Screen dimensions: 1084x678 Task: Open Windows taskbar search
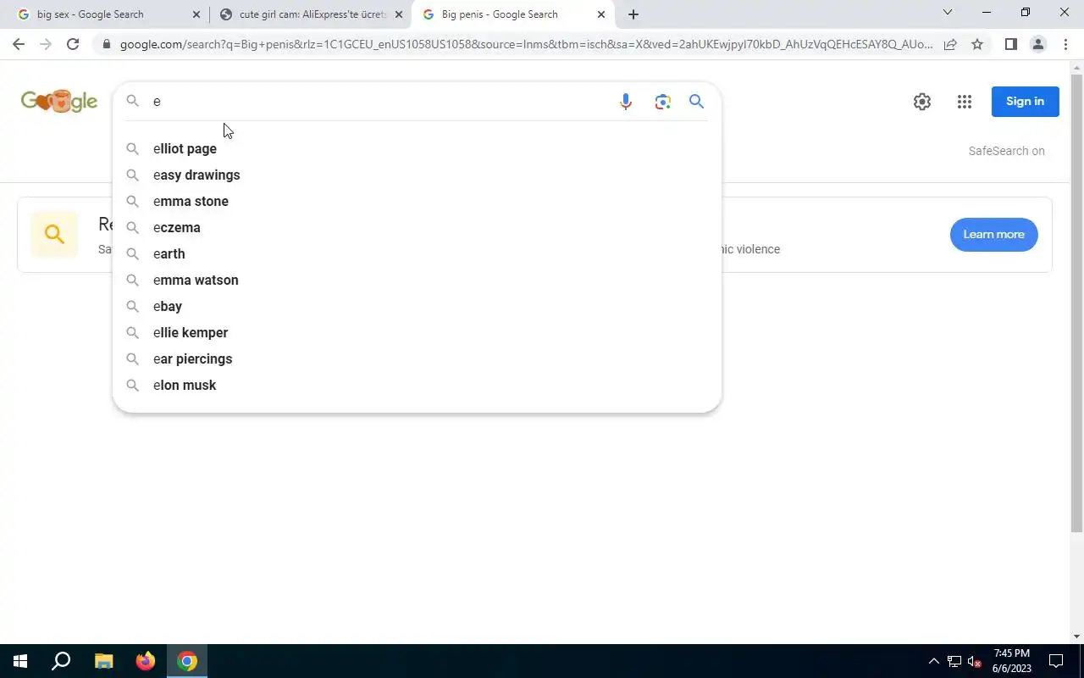click(61, 661)
